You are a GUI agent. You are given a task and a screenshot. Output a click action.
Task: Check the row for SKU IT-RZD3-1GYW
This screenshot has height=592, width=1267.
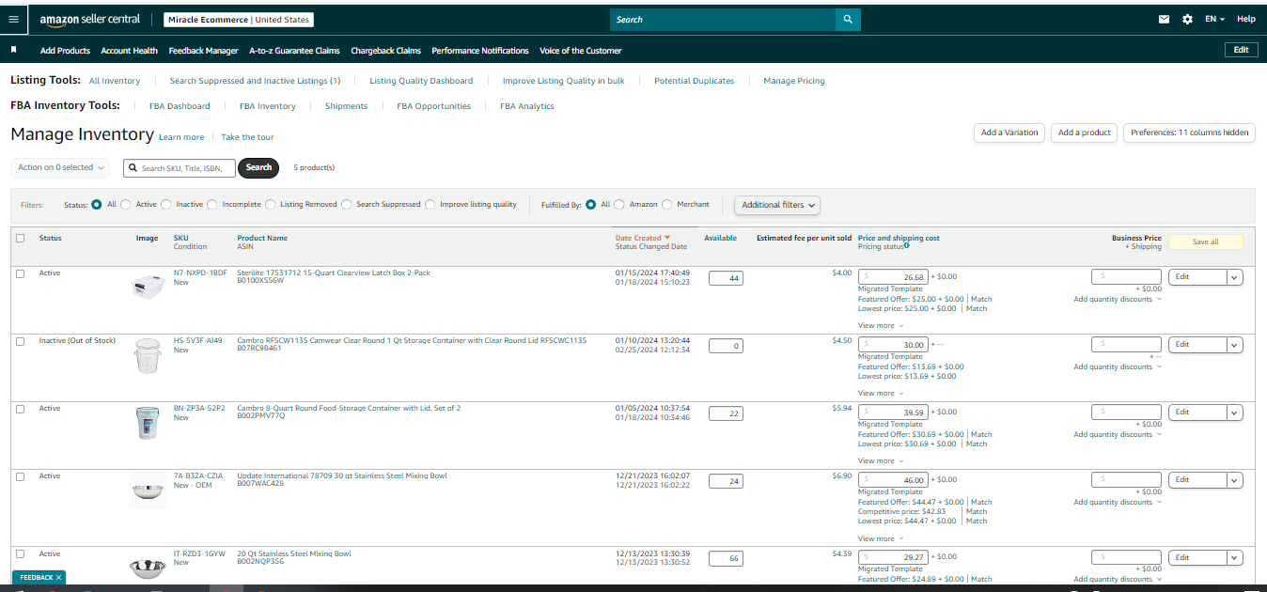click(x=21, y=554)
